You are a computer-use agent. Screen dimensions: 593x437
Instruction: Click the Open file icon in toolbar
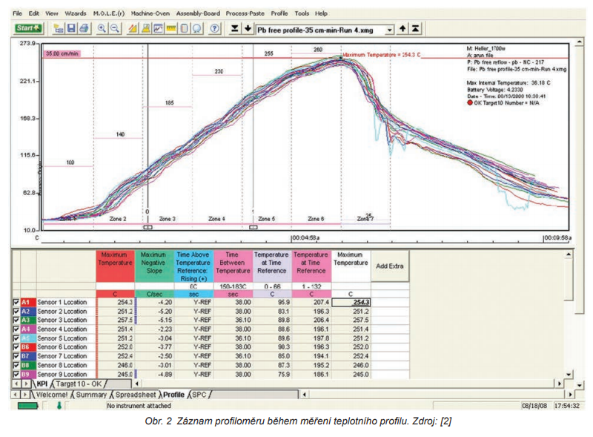coord(58,28)
